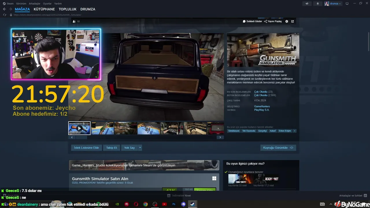Click the thumbnail strip scrollbar handle

click(82, 137)
